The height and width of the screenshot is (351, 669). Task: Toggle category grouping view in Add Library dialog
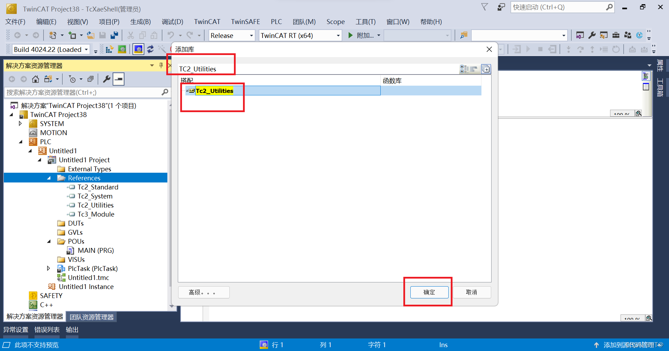pyautogui.click(x=464, y=69)
